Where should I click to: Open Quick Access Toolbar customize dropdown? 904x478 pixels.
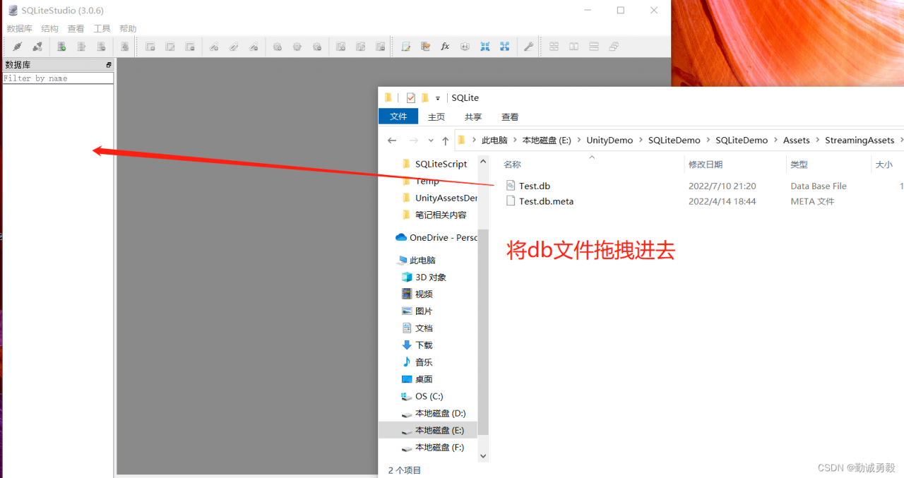(438, 98)
